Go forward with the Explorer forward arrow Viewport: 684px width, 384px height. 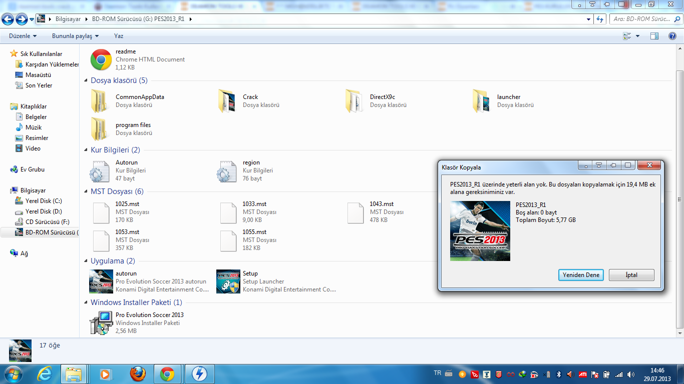(22, 19)
